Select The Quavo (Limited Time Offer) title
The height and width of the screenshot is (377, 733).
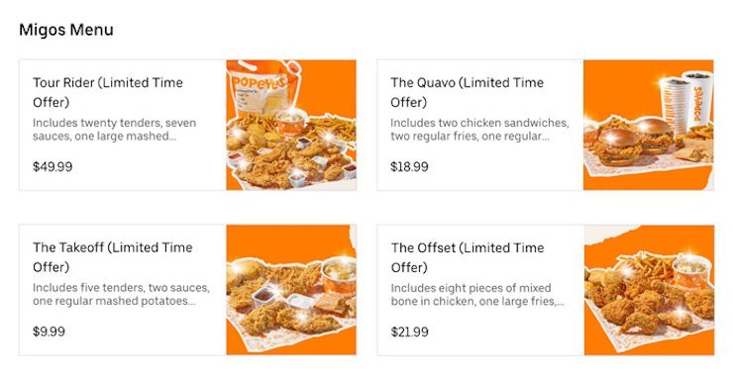coord(467,92)
